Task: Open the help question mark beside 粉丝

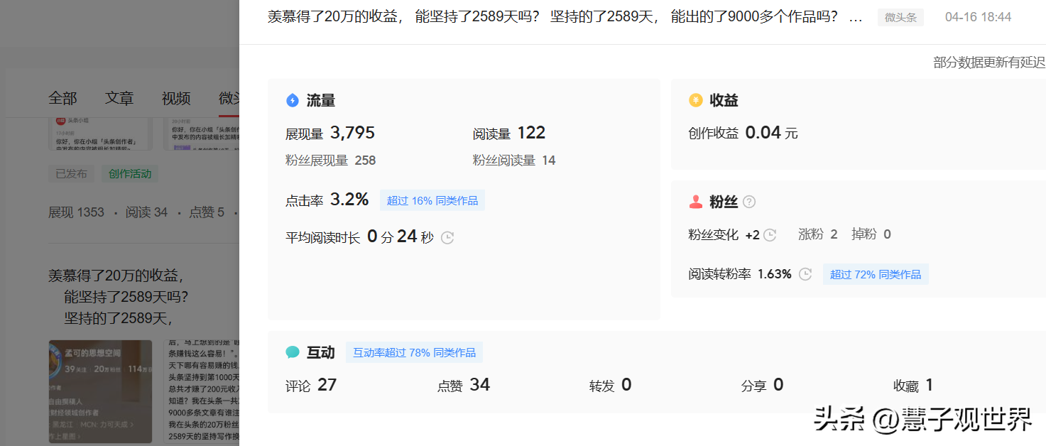Action: click(750, 202)
